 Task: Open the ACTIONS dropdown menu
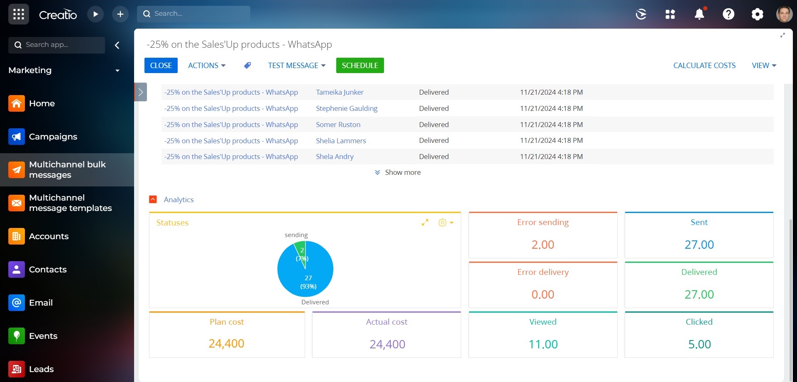pyautogui.click(x=207, y=66)
